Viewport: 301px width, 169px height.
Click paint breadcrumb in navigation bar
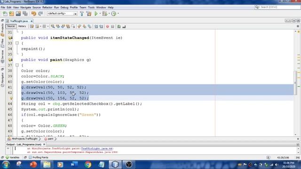click(49, 139)
